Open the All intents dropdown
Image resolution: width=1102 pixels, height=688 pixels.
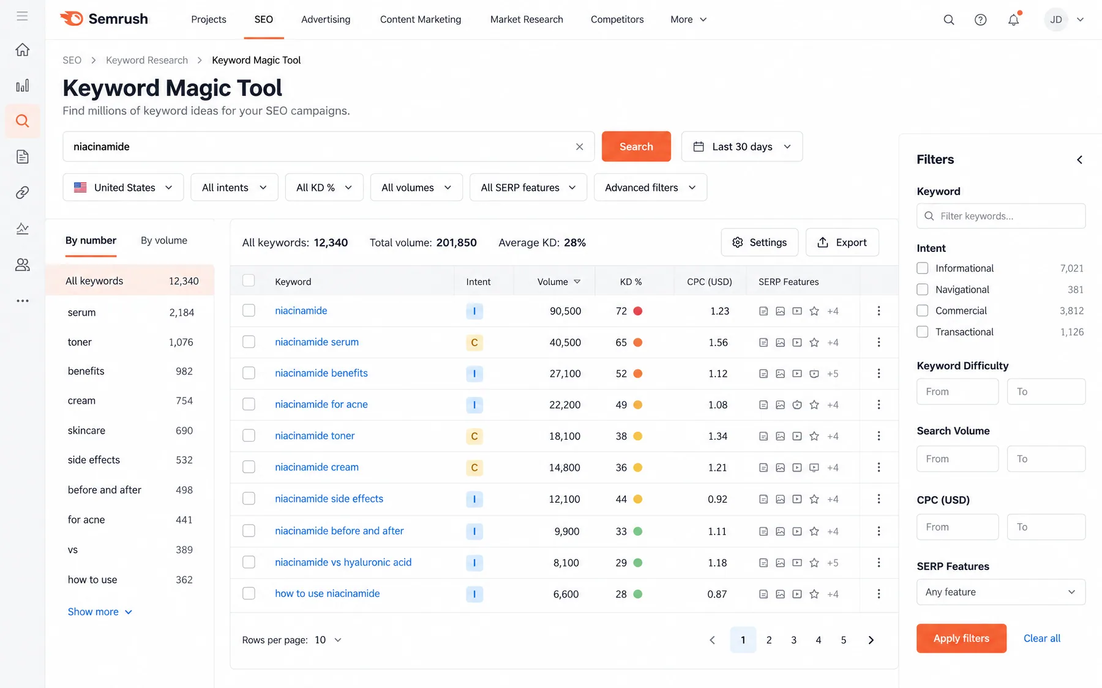click(234, 187)
